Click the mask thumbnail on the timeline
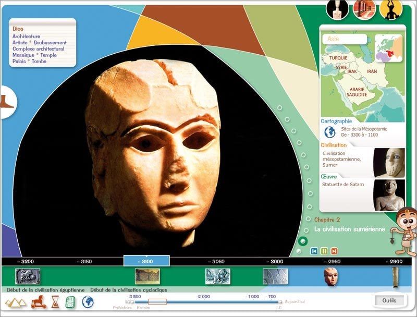 (x=330, y=276)
